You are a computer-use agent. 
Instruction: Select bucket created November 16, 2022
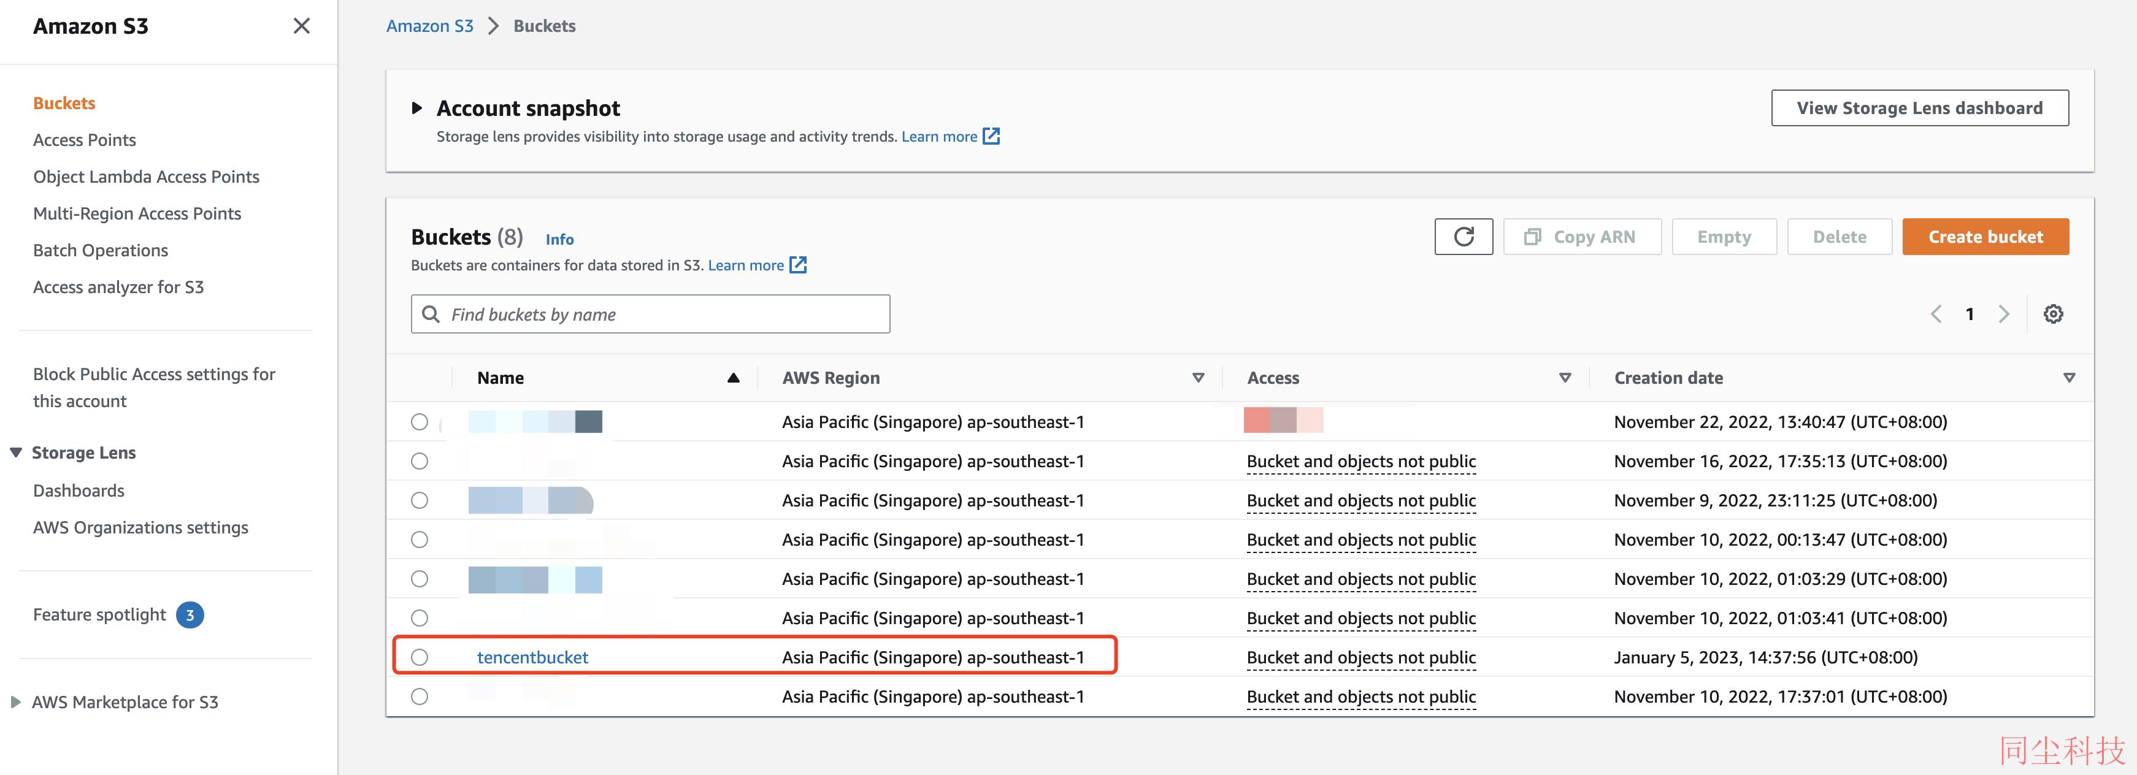coord(420,461)
